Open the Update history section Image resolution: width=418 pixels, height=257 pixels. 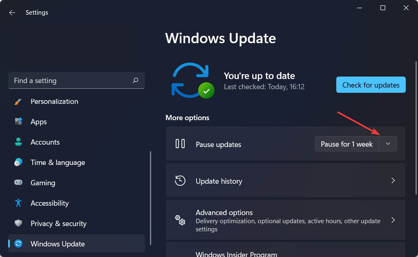[286, 180]
